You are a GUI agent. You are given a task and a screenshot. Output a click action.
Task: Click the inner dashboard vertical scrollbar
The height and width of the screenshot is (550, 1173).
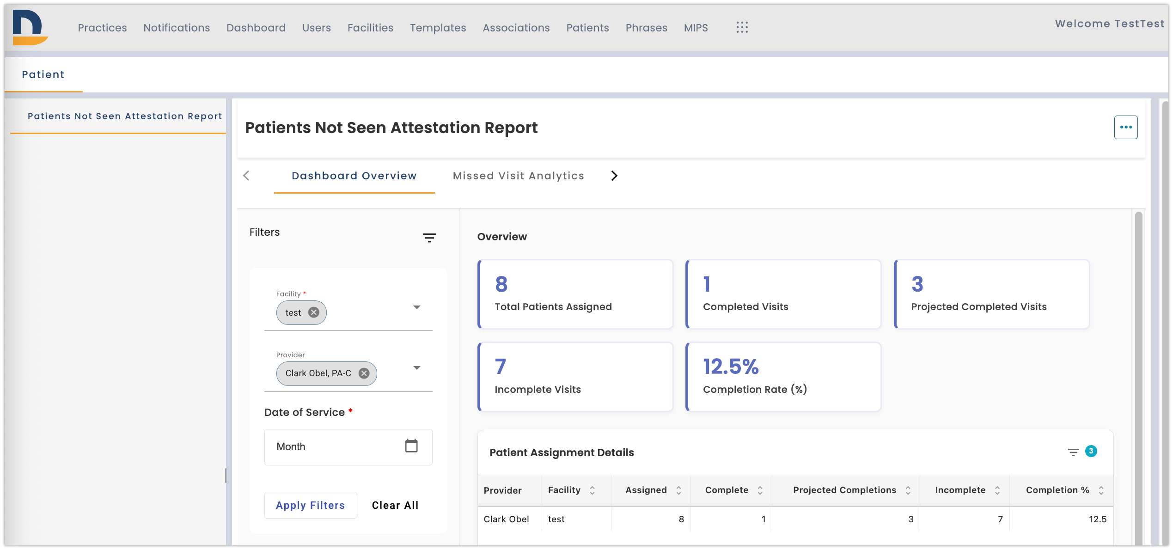(1138, 378)
